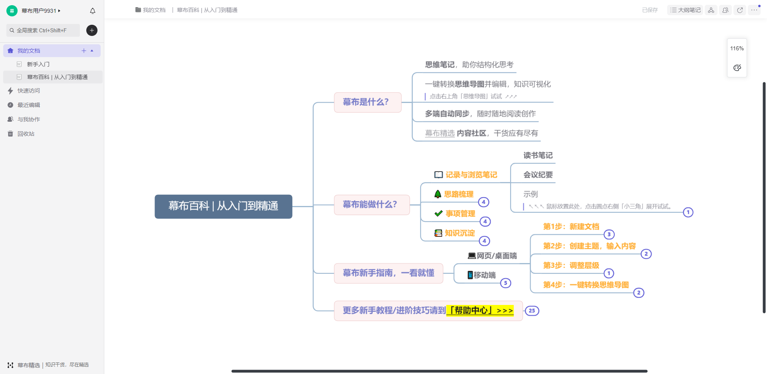
Task: Expand the 25 children of the 帮助中心 node
Action: (532, 311)
